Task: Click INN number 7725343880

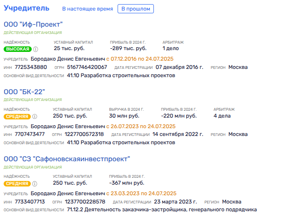Action: pyautogui.click(x=31, y=67)
